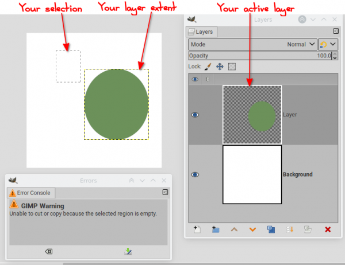This screenshot has height=265, width=345.
Task: Toggle lock pixels paintbrush icon
Action: [208, 67]
